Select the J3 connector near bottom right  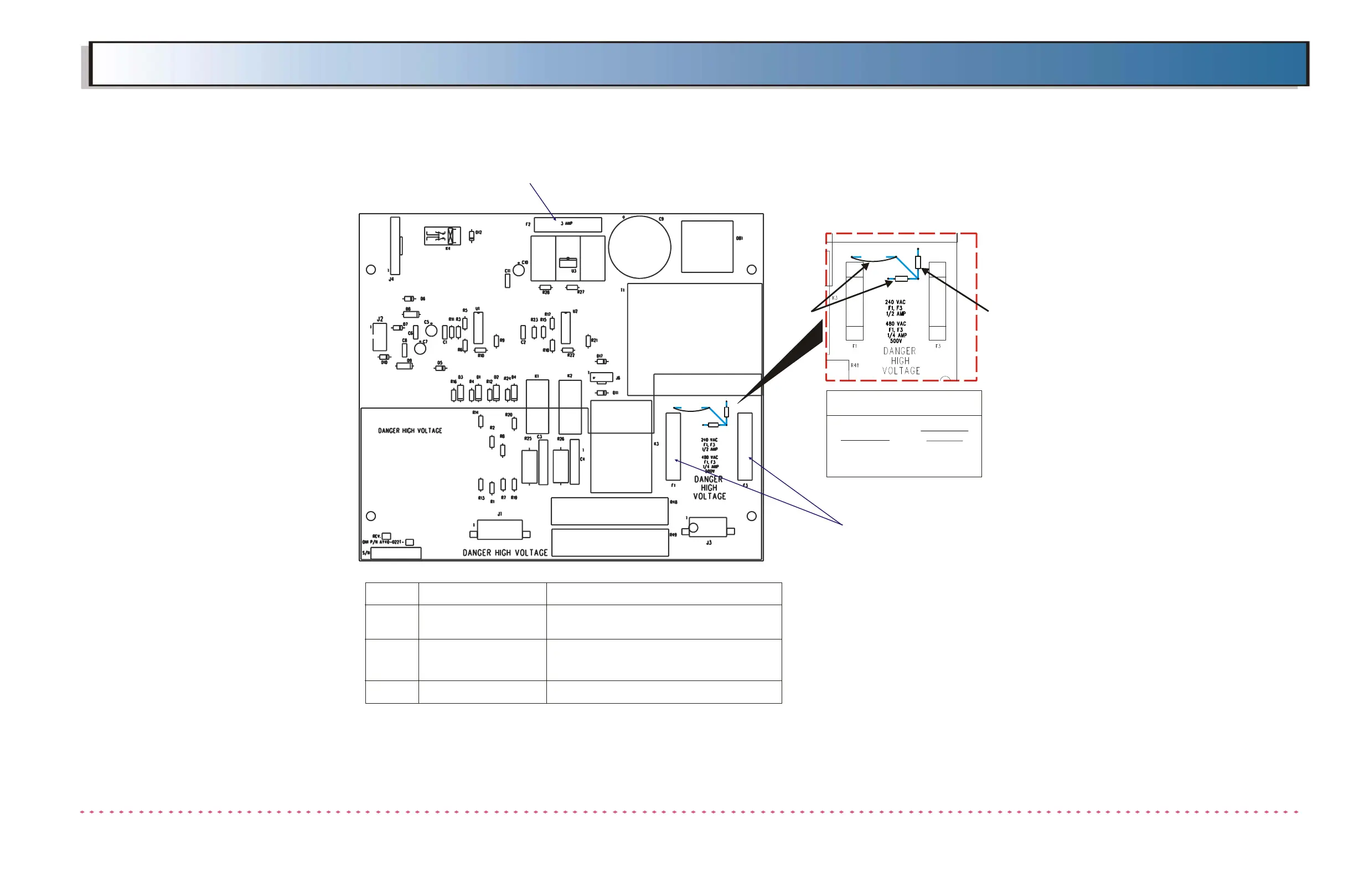[x=707, y=527]
